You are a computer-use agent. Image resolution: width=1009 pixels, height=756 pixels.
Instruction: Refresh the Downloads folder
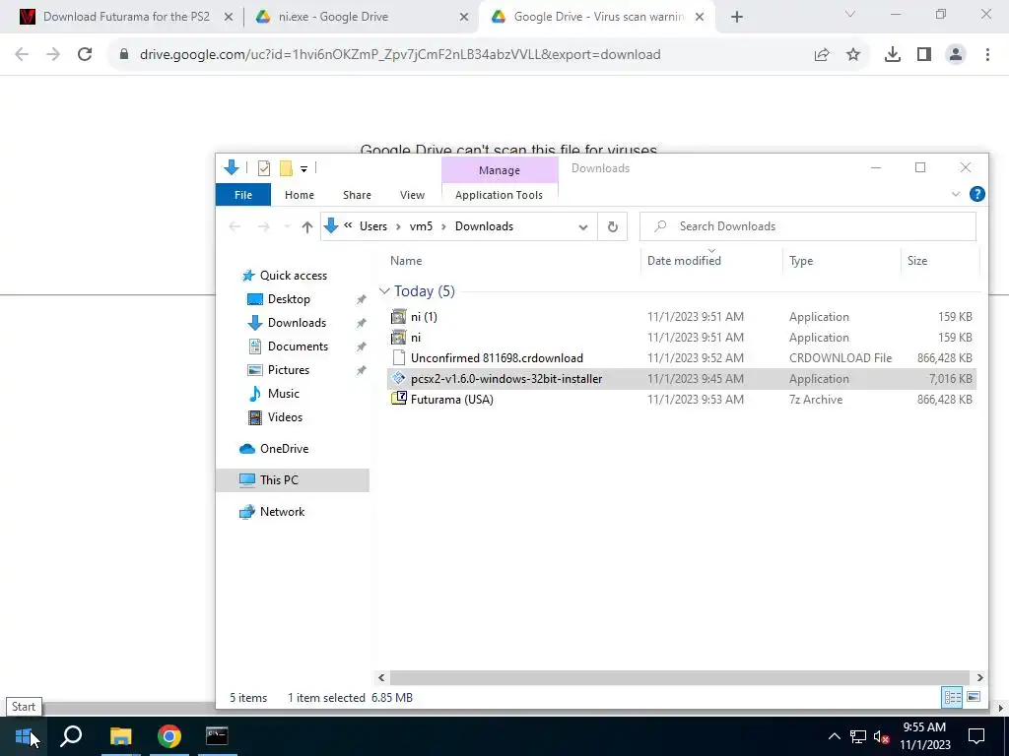[x=613, y=227]
